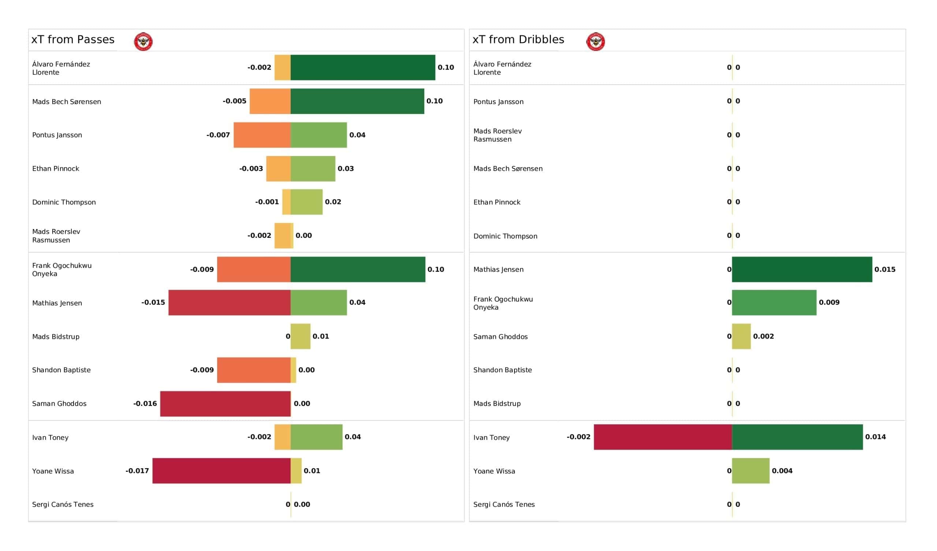Image resolution: width=937 pixels, height=551 pixels.
Task: Click Yoane Wissa's 0.004 dribbles value label
Action: (x=781, y=470)
